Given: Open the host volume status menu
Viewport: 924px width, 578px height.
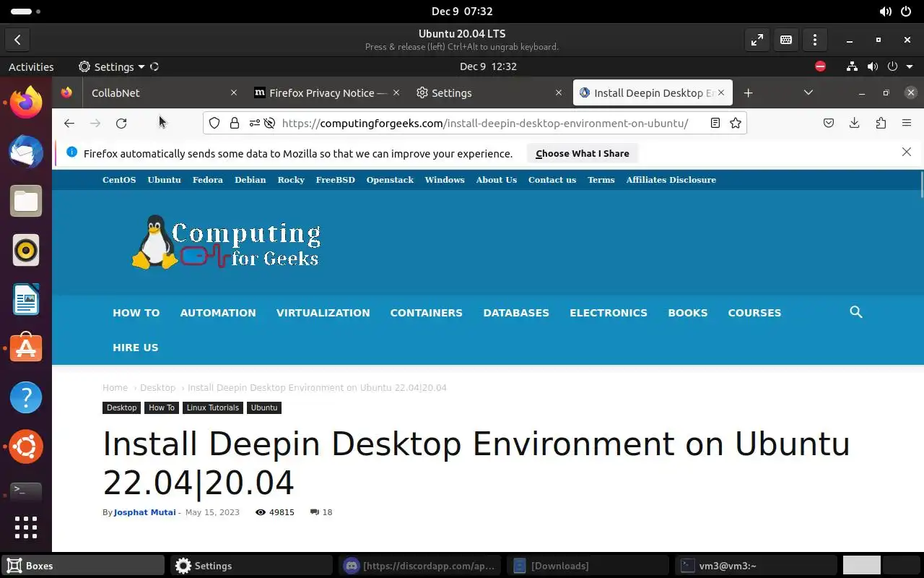Looking at the screenshot, I should (886, 12).
